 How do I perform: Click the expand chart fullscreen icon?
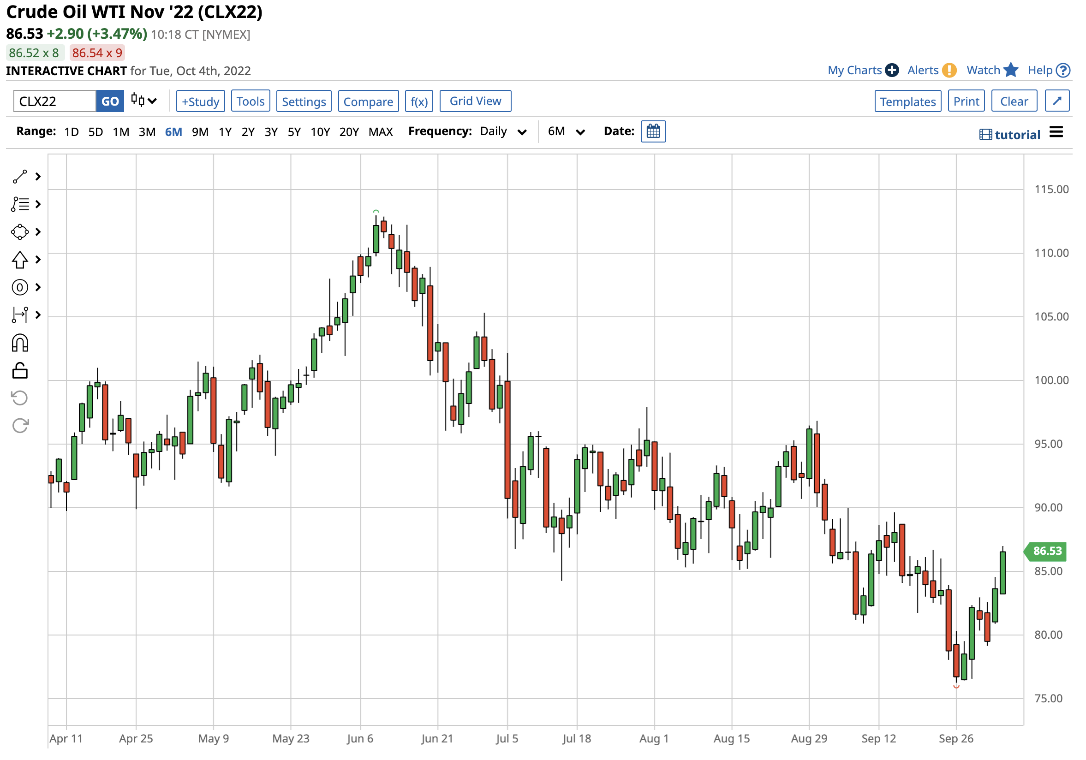[x=1056, y=101]
